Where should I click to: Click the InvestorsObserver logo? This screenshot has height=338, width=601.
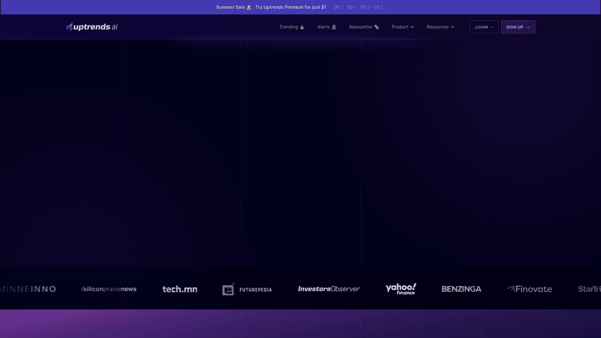point(329,289)
